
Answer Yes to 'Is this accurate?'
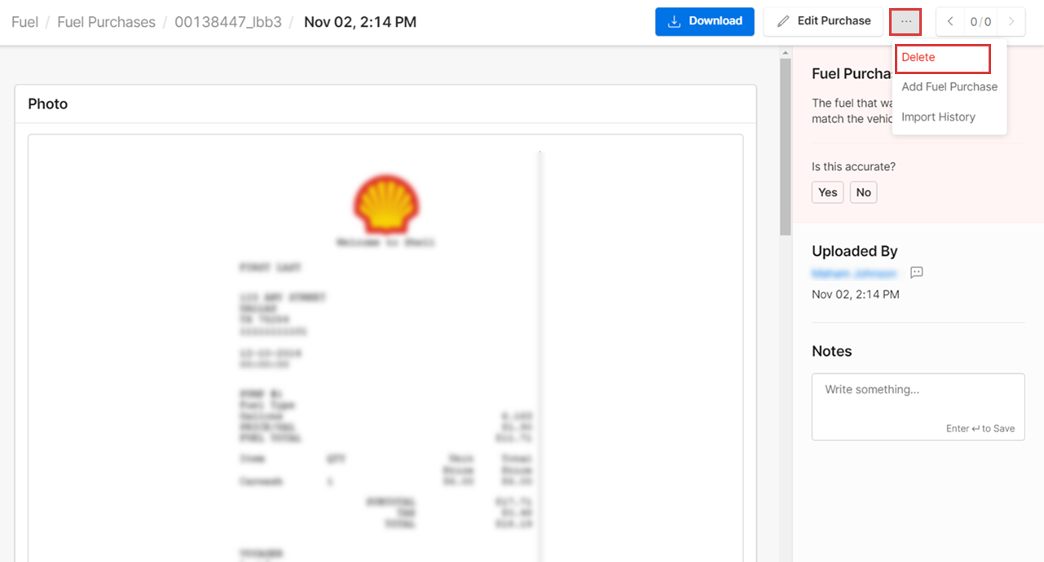[827, 192]
